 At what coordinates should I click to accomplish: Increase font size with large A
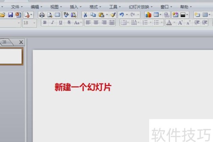180,23
